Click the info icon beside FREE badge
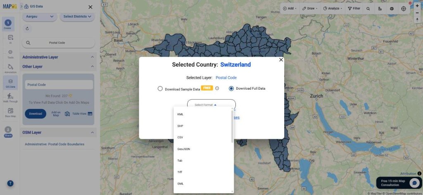 coord(217,88)
